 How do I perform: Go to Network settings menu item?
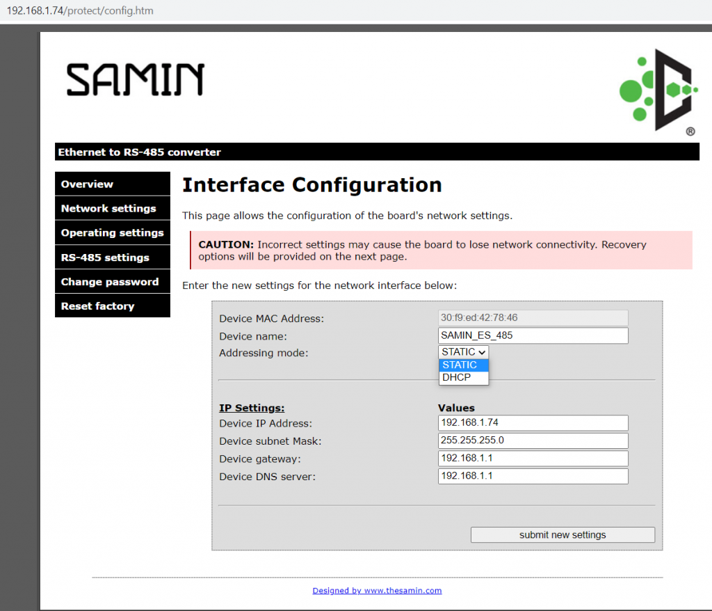[x=112, y=208]
